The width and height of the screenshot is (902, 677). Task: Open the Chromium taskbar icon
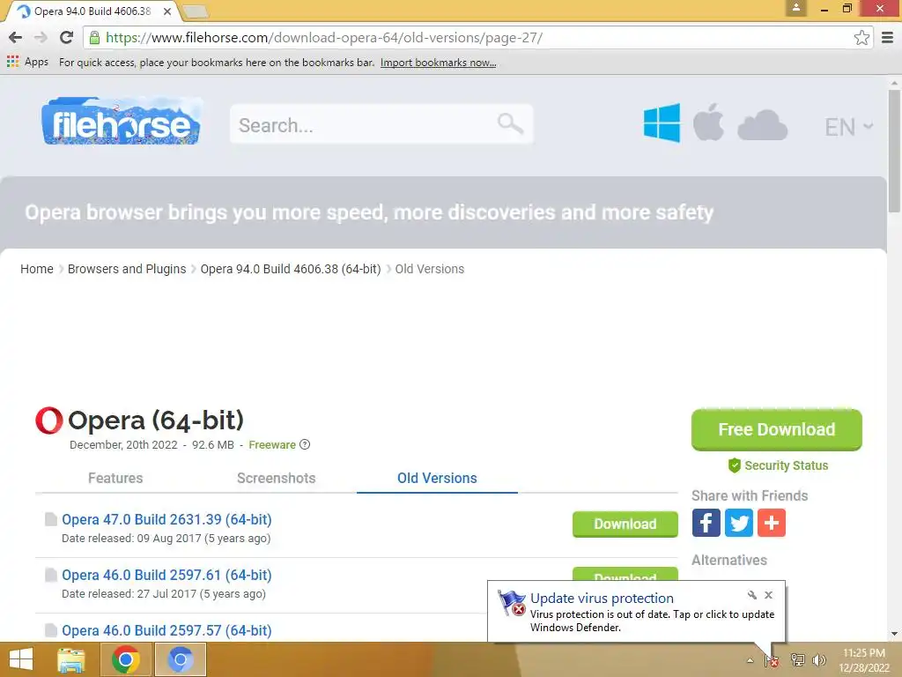tap(180, 659)
